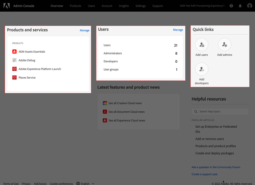The height and width of the screenshot is (185, 255).
Task: Click the AEM Assets Essentials product icon
Action: [15, 52]
